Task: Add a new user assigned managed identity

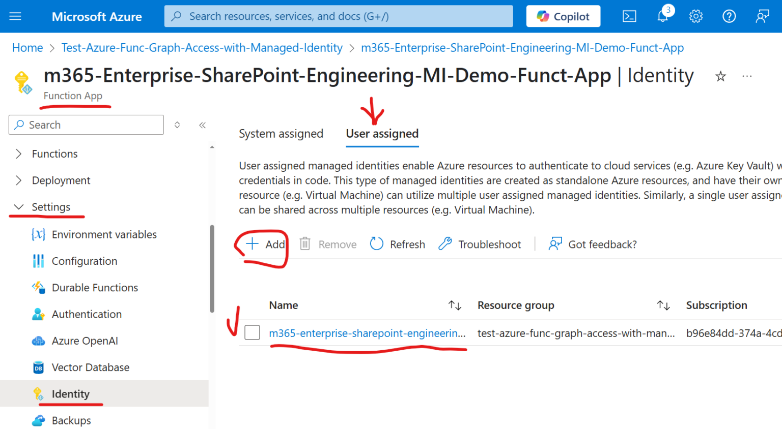Action: coord(266,244)
